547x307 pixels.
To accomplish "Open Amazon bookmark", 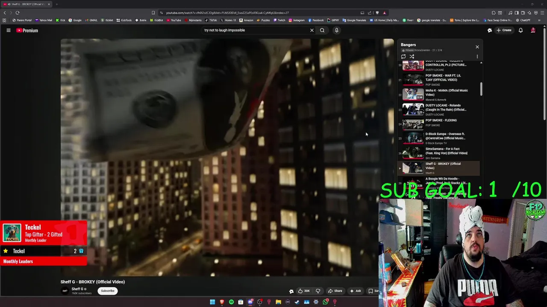I will pos(246,20).
